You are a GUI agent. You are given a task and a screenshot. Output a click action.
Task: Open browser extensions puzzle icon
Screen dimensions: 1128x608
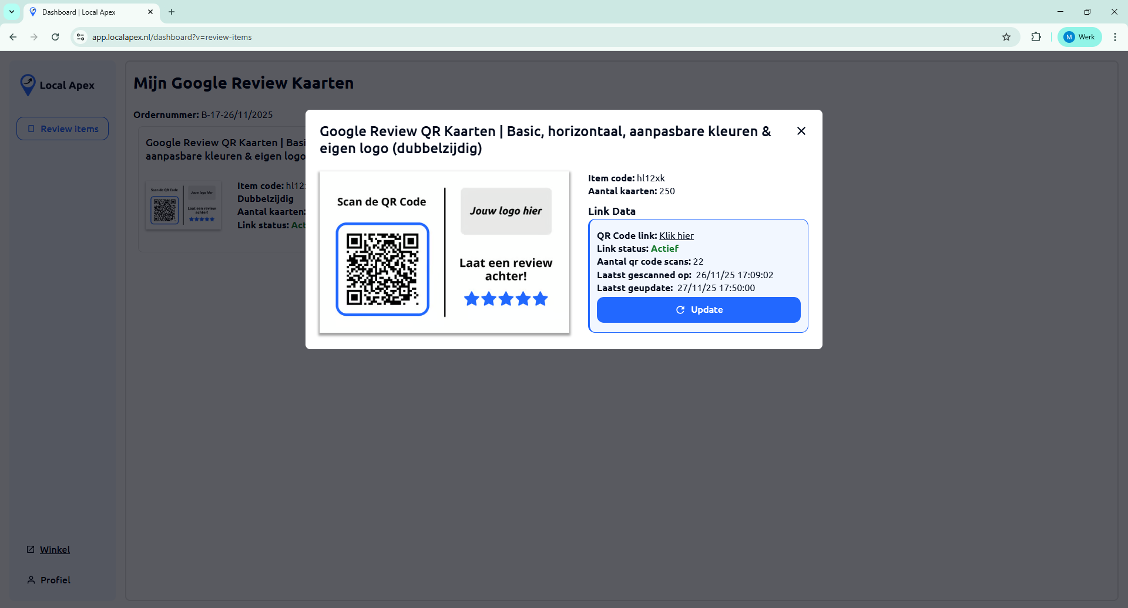(1036, 36)
